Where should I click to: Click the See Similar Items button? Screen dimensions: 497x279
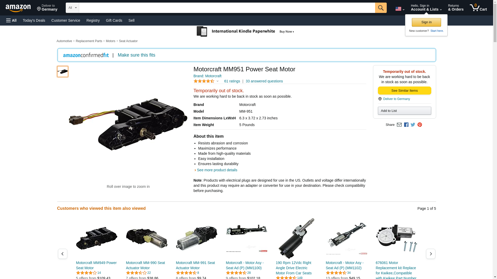pyautogui.click(x=404, y=90)
